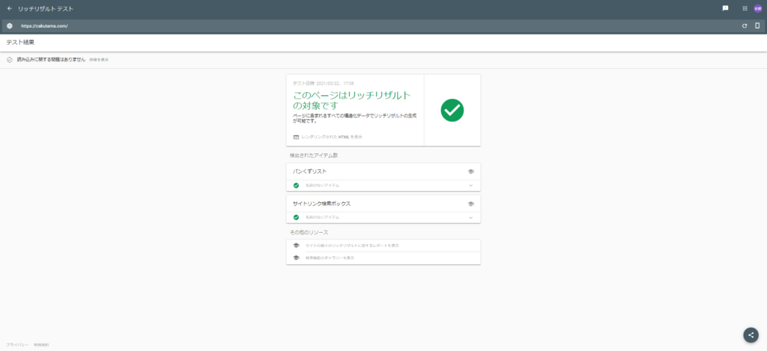Image resolution: width=767 pixels, height=351 pixels.
Task: Click the learn-more cap icon for パンくずリスト
Action: [470, 171]
